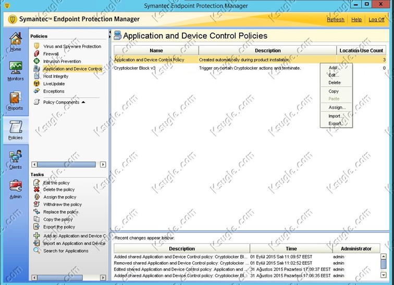Sort policies by the Name column header
The height and width of the screenshot is (285, 394).
point(156,50)
